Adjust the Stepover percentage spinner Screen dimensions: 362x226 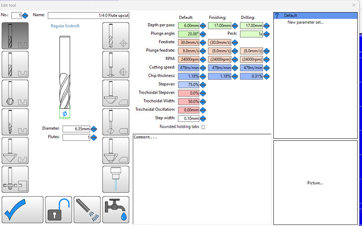[203, 85]
